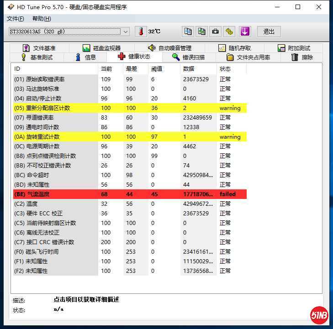
Task: Click data value 12338 in 通电时间计数 row
Action: pyautogui.click(x=191, y=127)
